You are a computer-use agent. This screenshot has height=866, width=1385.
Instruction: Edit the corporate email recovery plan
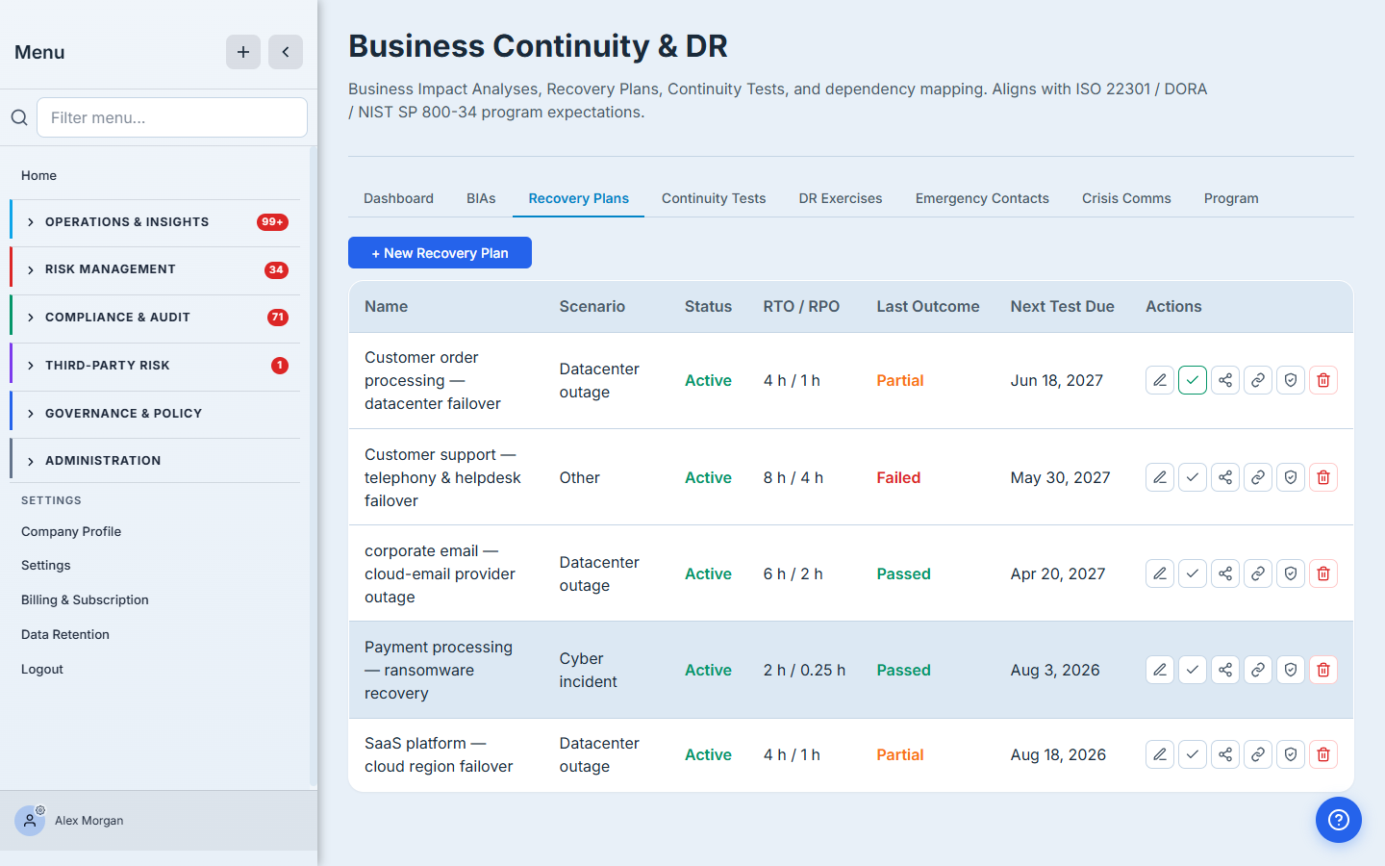[1160, 573]
